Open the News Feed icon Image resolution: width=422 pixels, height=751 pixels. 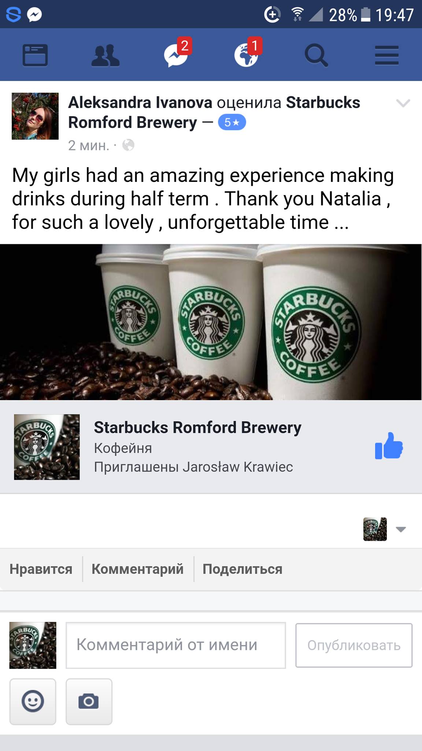tap(35, 55)
